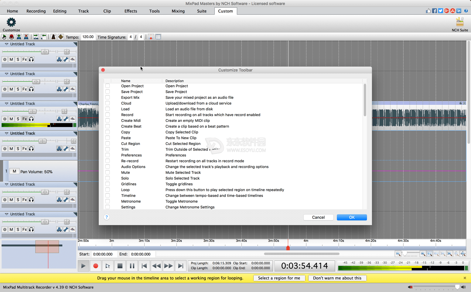Enable the Loop row checkbox
Screen dimensions: 471x292
click(108, 190)
